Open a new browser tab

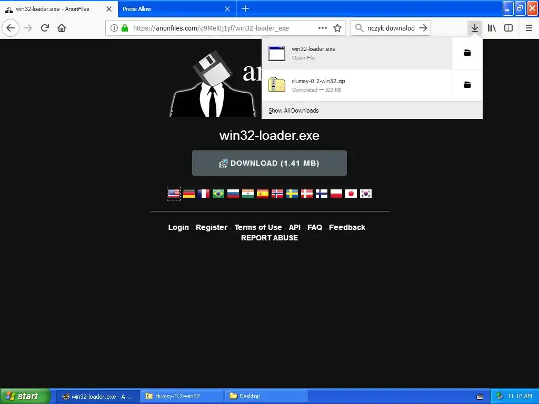245,8
